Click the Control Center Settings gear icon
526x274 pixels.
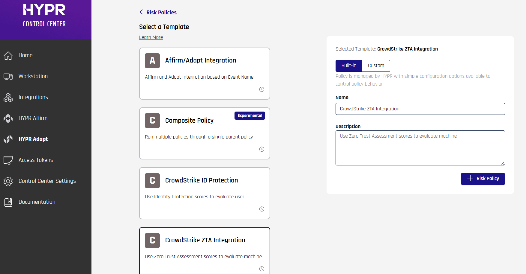tap(8, 181)
